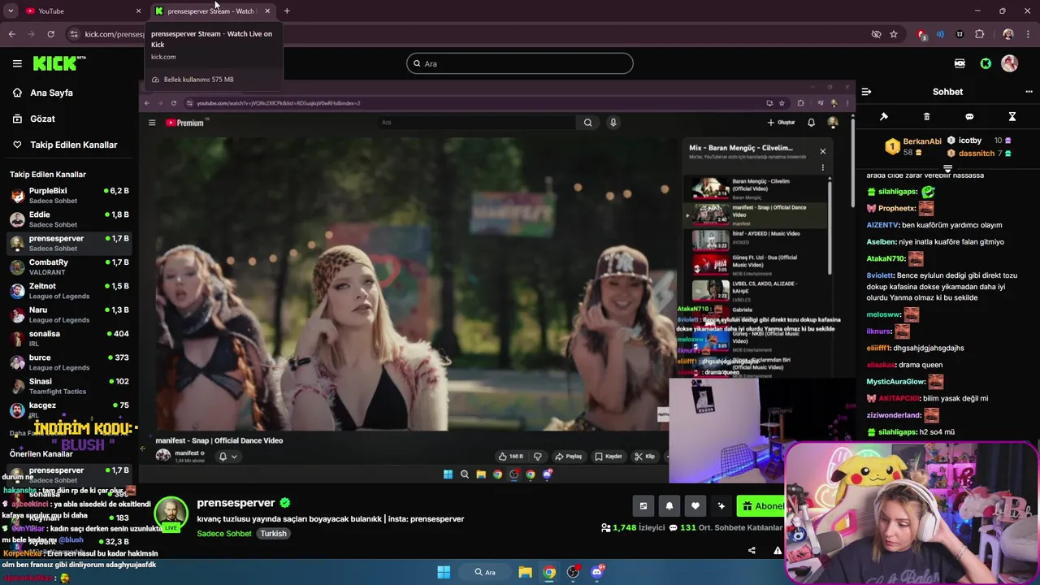Close the prensesperver Stream browser tab
1040x585 pixels.
(x=267, y=11)
